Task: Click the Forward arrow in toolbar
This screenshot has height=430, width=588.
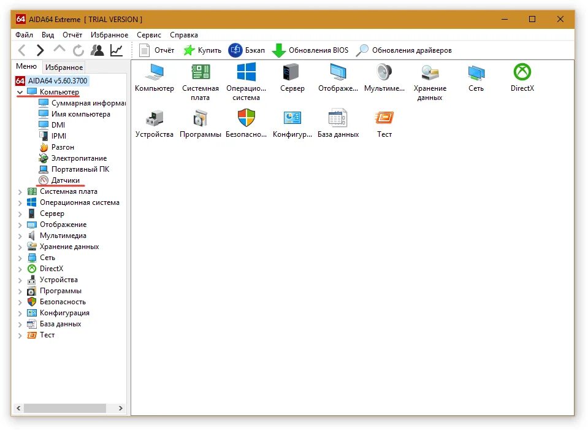Action: [x=40, y=50]
